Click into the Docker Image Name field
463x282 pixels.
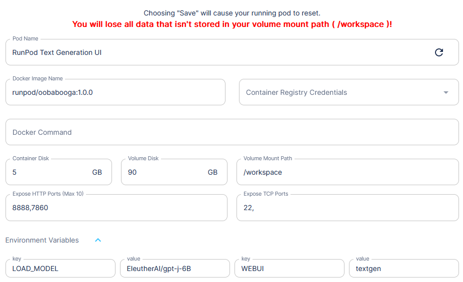115,92
